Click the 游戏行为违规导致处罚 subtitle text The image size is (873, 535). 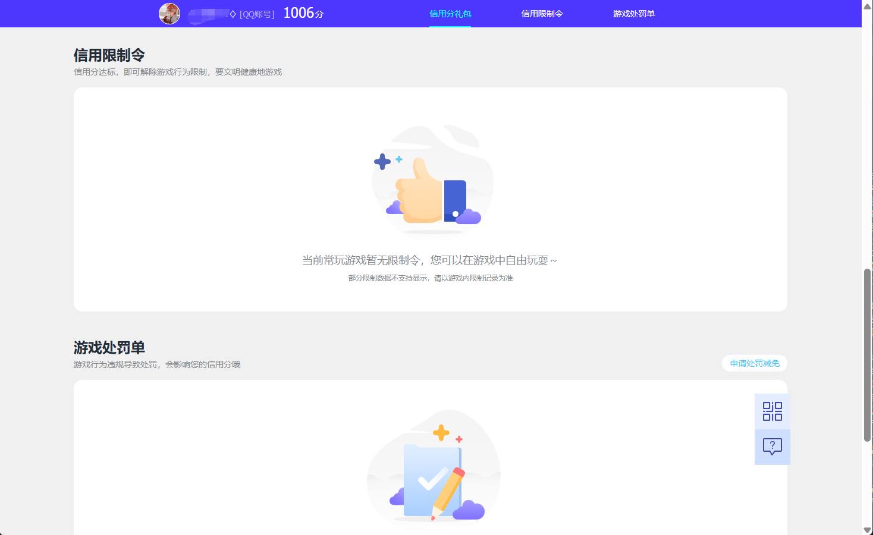tap(157, 364)
